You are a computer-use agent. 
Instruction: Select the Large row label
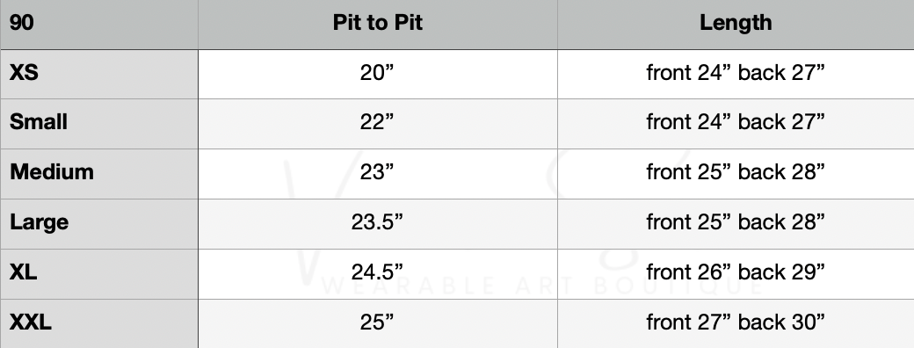point(99,224)
